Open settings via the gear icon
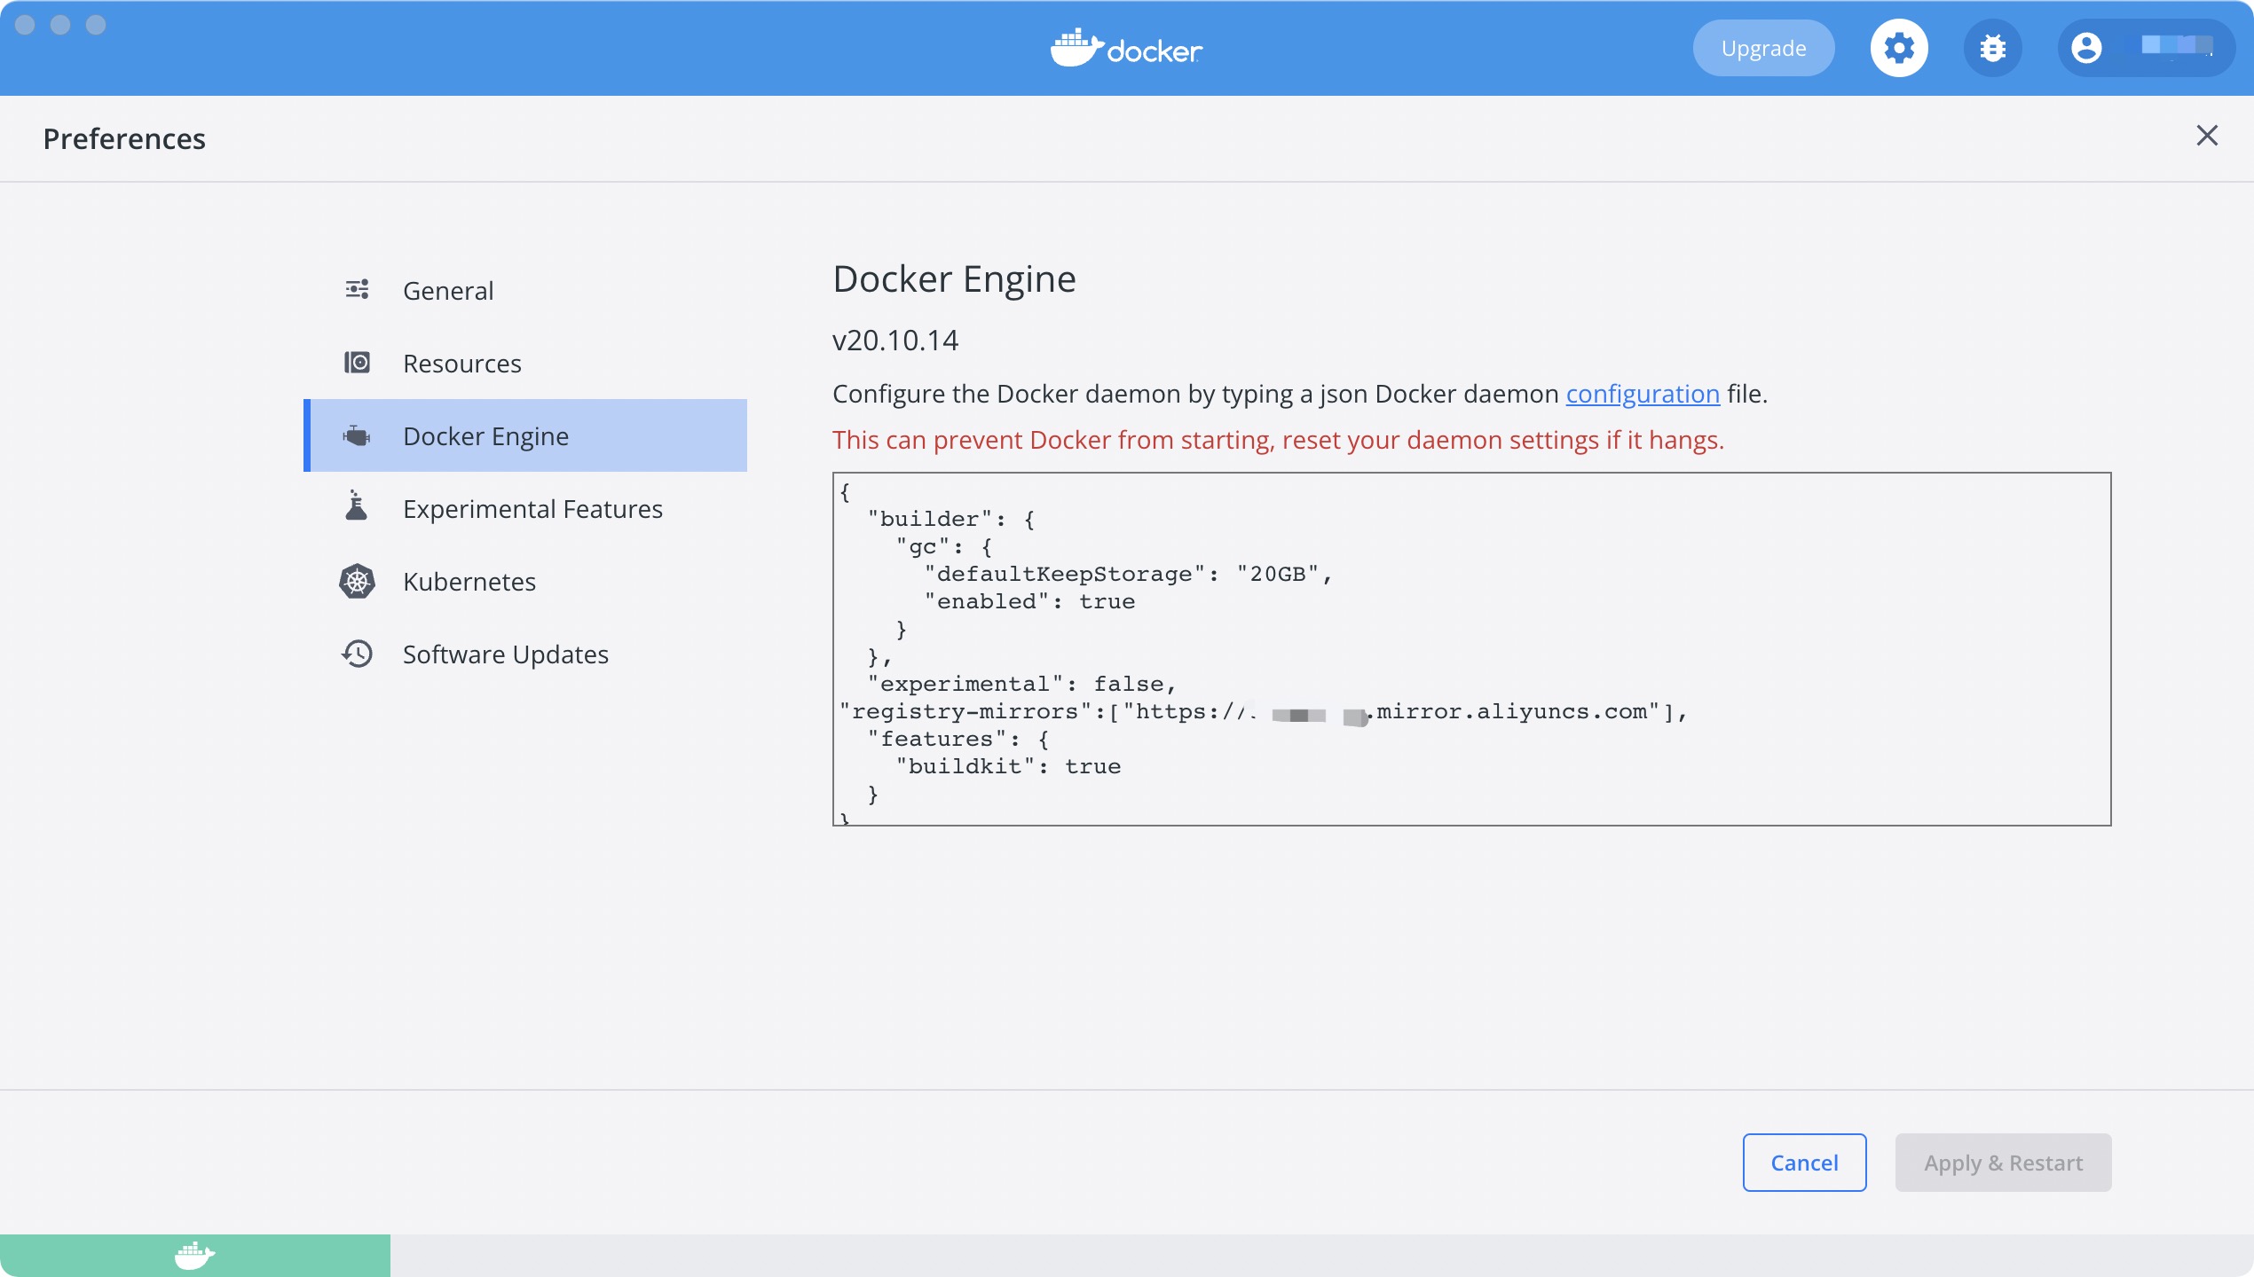Image resolution: width=2254 pixels, height=1277 pixels. pyautogui.click(x=1898, y=48)
